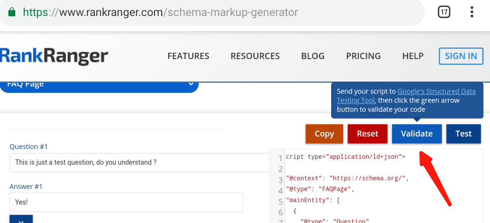Click the dark blue Test button
The image size is (490, 223).
point(464,134)
